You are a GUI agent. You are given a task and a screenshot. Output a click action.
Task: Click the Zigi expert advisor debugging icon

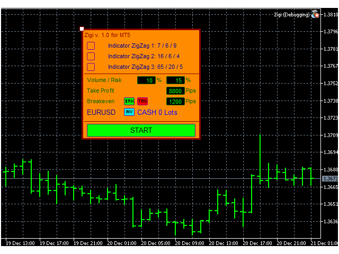[315, 14]
